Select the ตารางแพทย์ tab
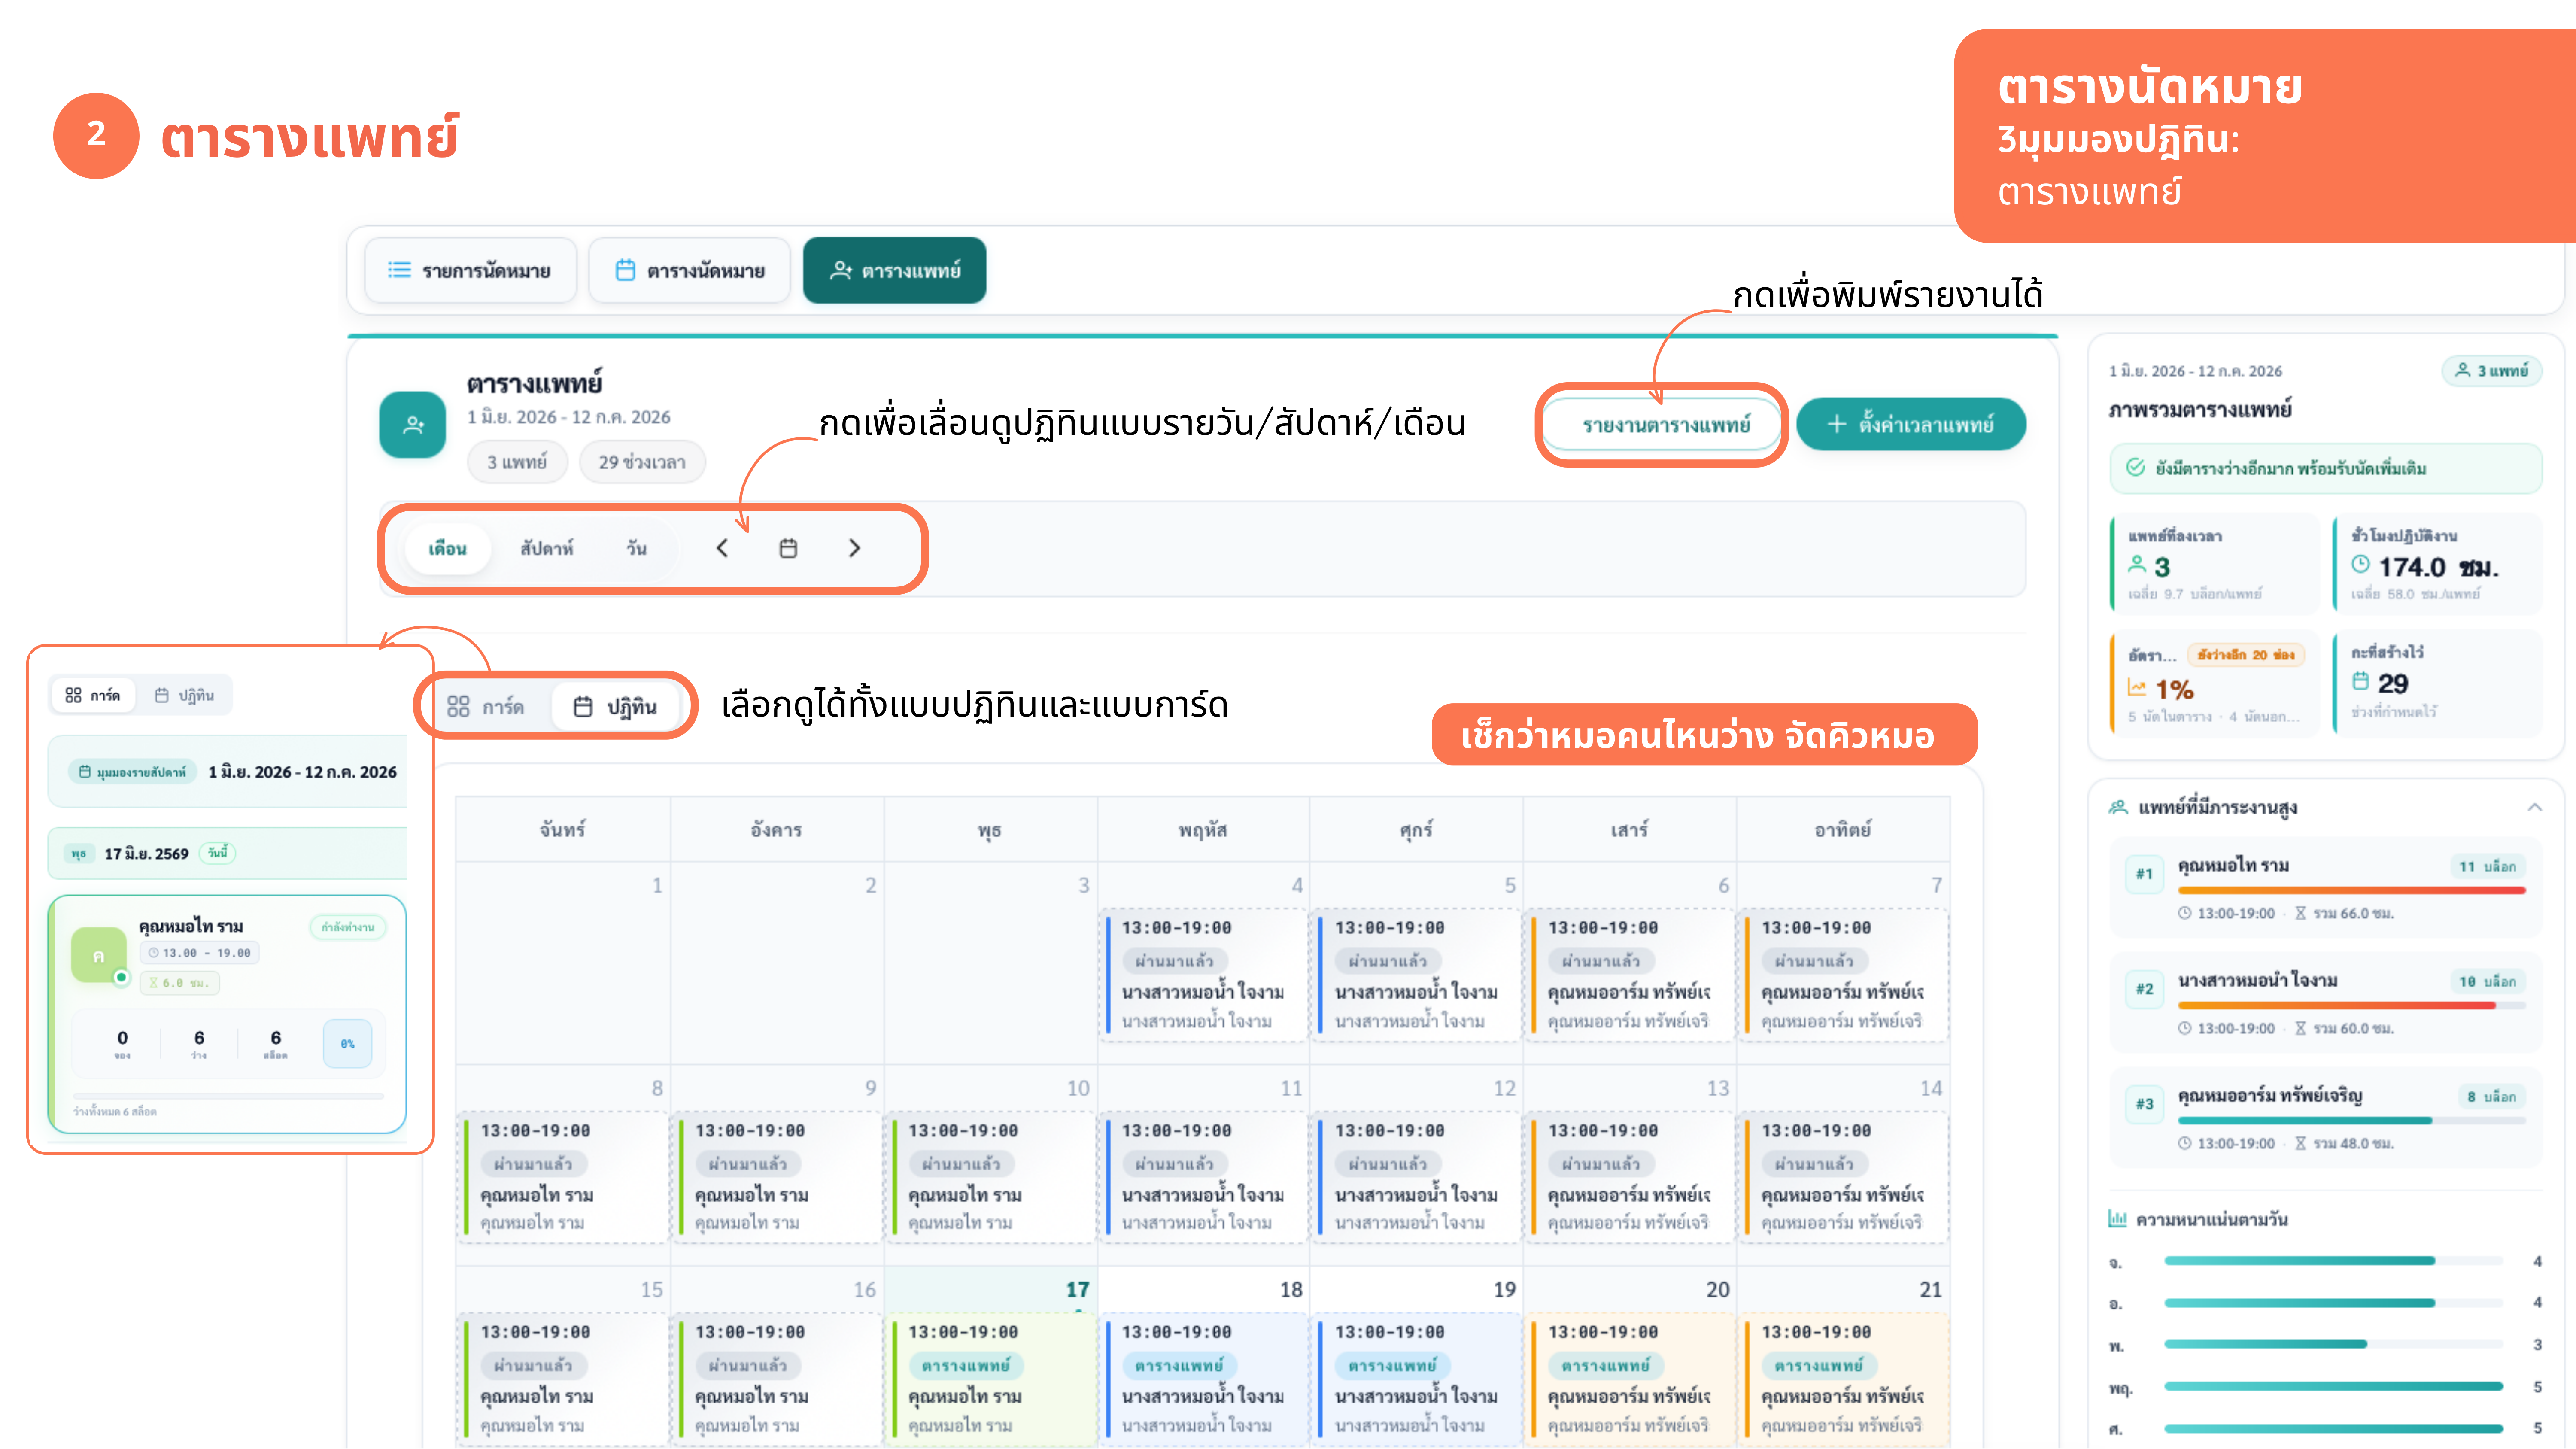Image resolution: width=2576 pixels, height=1449 pixels. coord(895,270)
